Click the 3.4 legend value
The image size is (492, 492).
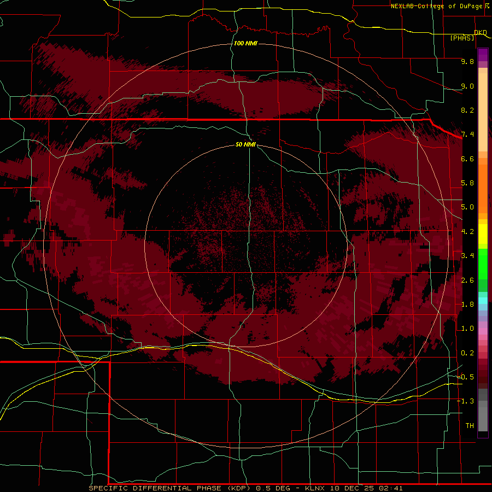[467, 256]
